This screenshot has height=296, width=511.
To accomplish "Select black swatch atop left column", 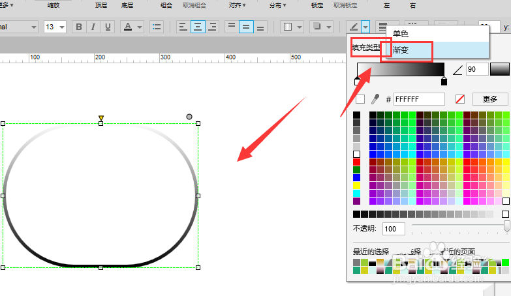I will coord(357,115).
